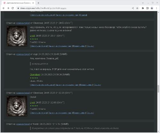Image resolution: width=160 pixels, height=133 pixels.
Task: Click the vertical page scrollbar thumb
Action: (x=158, y=89)
